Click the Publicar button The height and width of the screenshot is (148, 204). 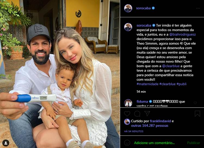pos(193,143)
